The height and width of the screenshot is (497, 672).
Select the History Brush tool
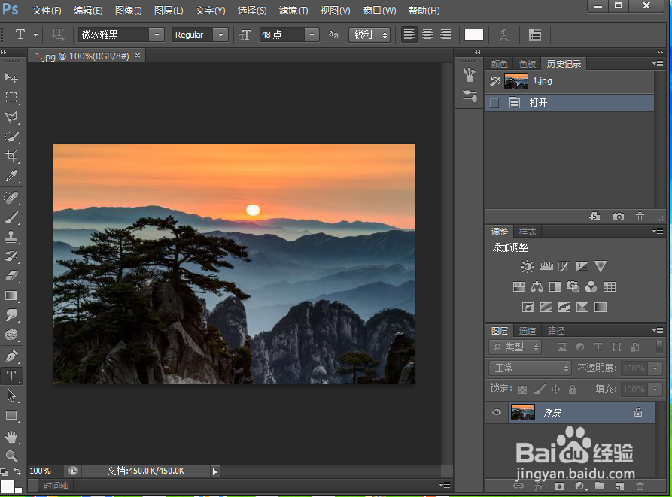(x=11, y=256)
